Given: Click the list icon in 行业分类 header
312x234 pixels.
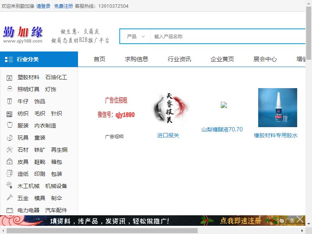Looking at the screenshot, I should pyautogui.click(x=9, y=59).
